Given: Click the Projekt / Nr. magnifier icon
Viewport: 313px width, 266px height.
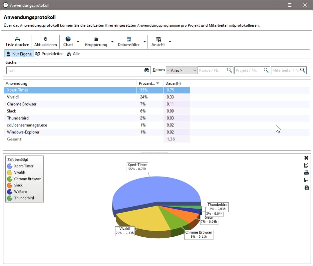Looking at the screenshot, I should 266,70.
